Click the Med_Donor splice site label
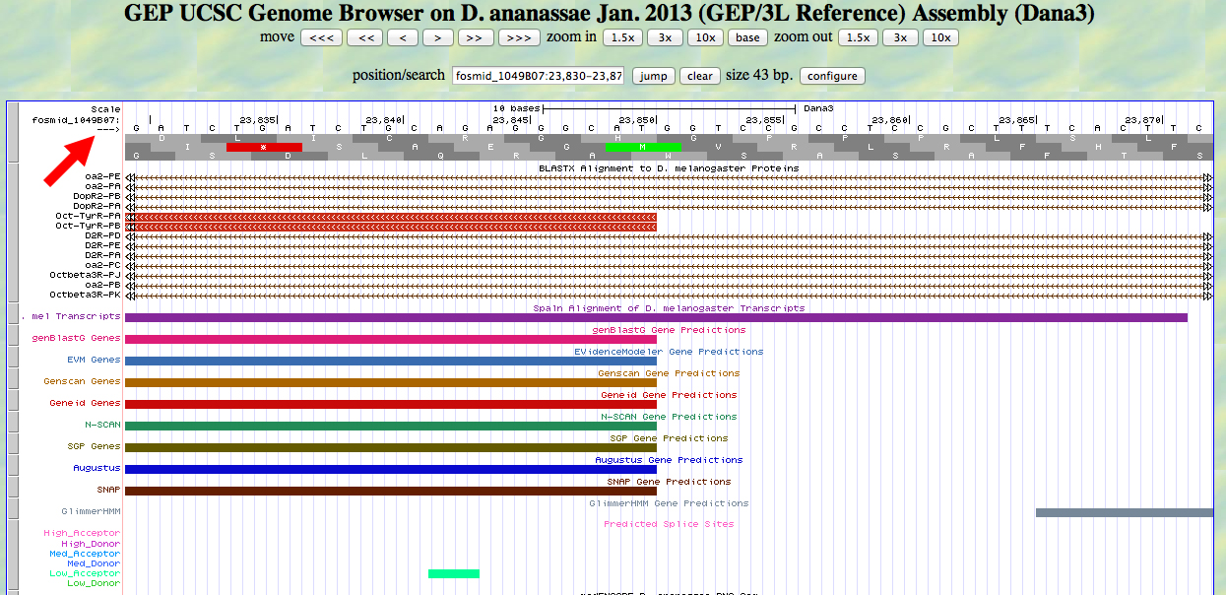Image resolution: width=1226 pixels, height=595 pixels. 94,563
